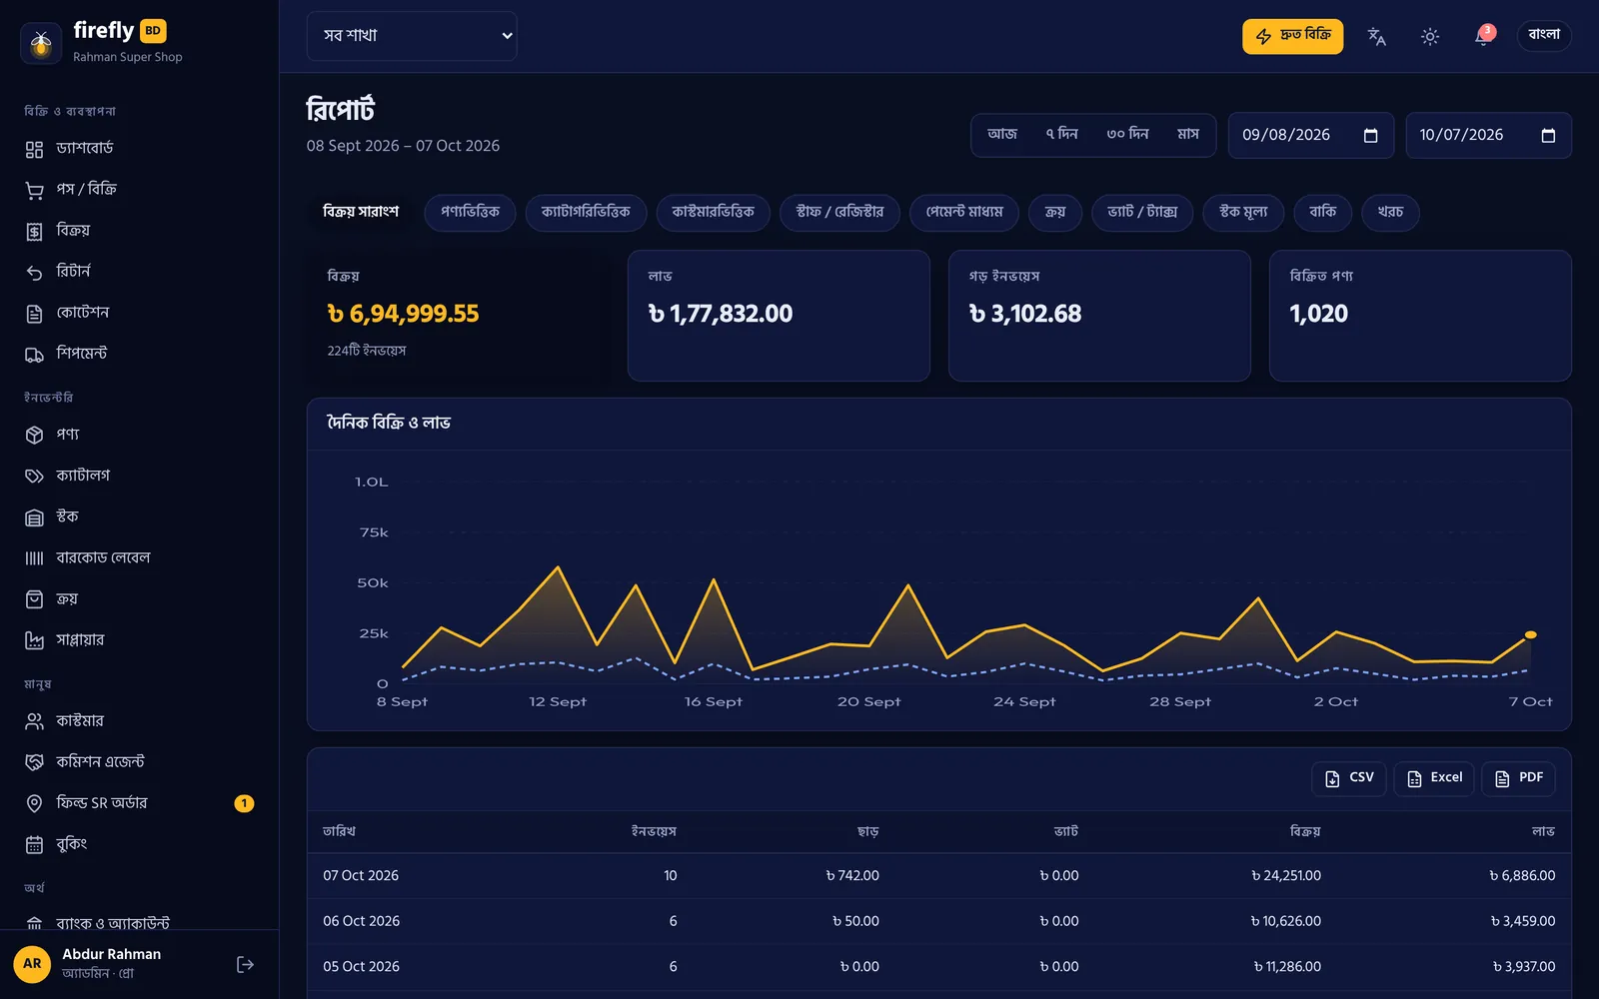Click the firefly logo icon
The width and height of the screenshot is (1599, 999).
(x=41, y=43)
